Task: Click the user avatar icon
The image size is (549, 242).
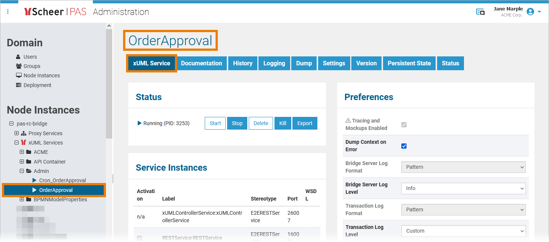Action: pos(530,12)
